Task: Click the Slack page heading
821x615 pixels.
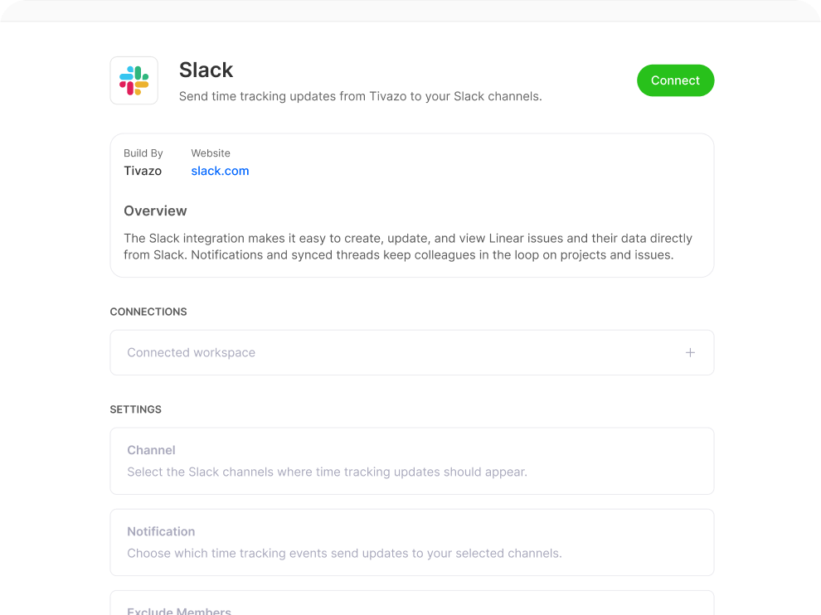Action: (206, 70)
